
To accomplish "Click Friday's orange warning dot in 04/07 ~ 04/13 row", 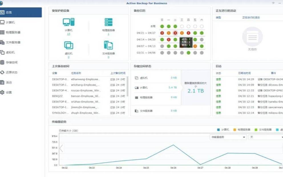I will (x=195, y=46).
